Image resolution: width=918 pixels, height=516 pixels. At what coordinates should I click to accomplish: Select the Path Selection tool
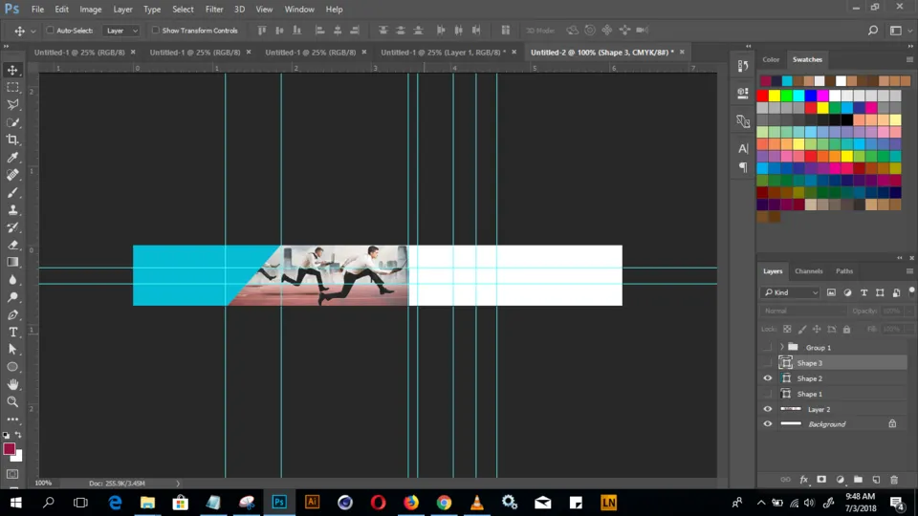tap(12, 350)
